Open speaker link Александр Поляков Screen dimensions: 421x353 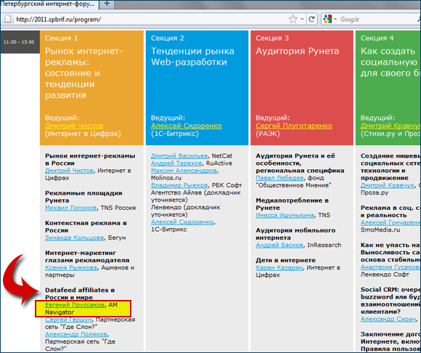[76, 334]
